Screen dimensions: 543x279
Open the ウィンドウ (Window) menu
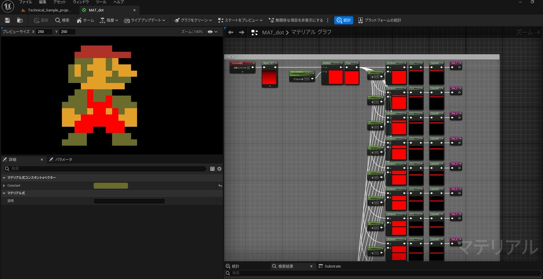(81, 2)
